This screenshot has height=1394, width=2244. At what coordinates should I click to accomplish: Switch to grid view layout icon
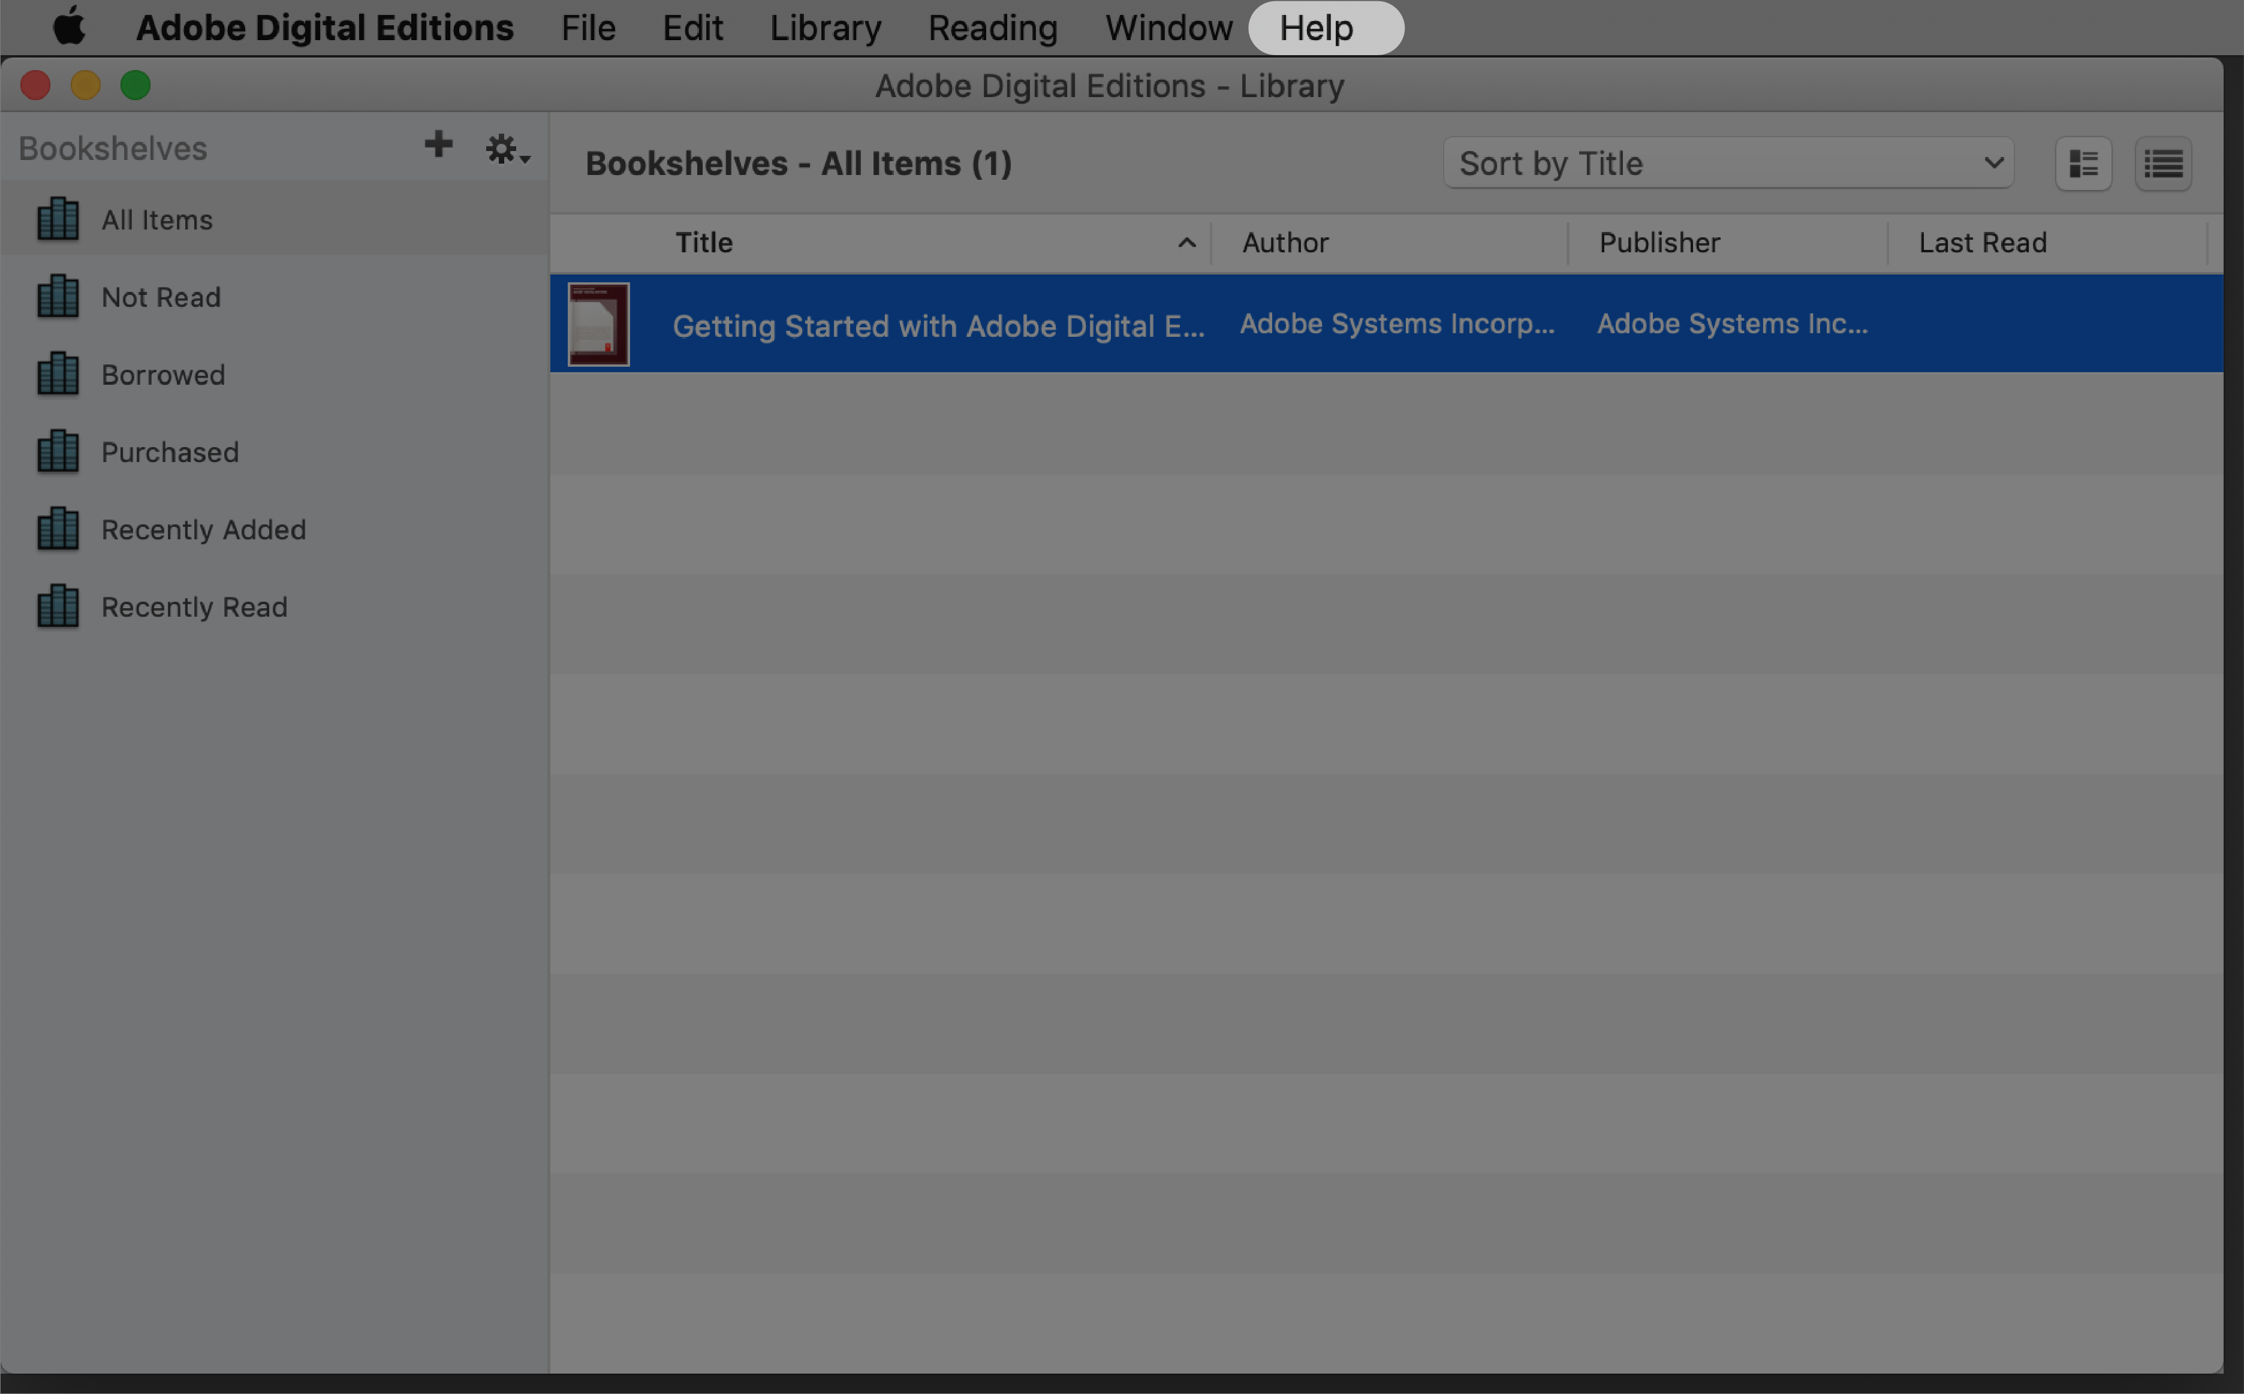2083,162
